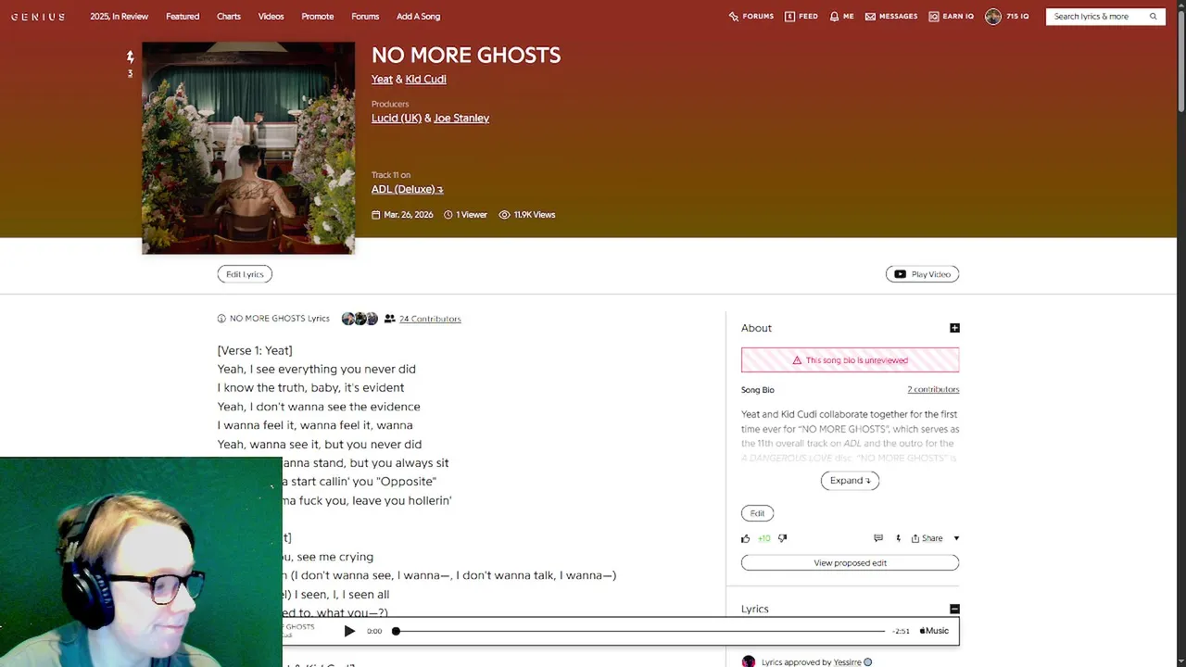
Task: Click the lightning bolt pyong icon beside album art
Action: tap(130, 57)
